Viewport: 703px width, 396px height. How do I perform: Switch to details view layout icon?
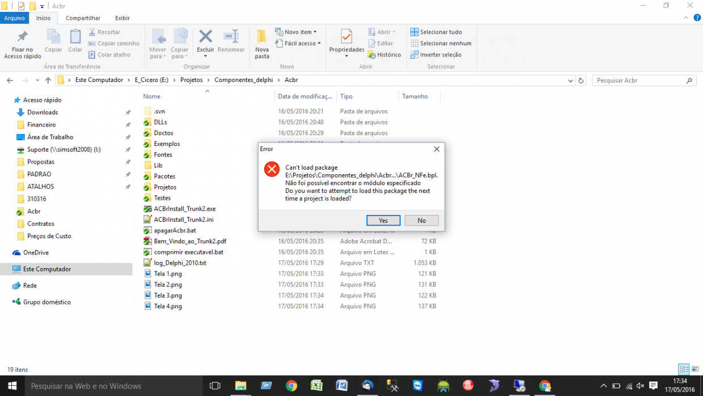coord(684,369)
